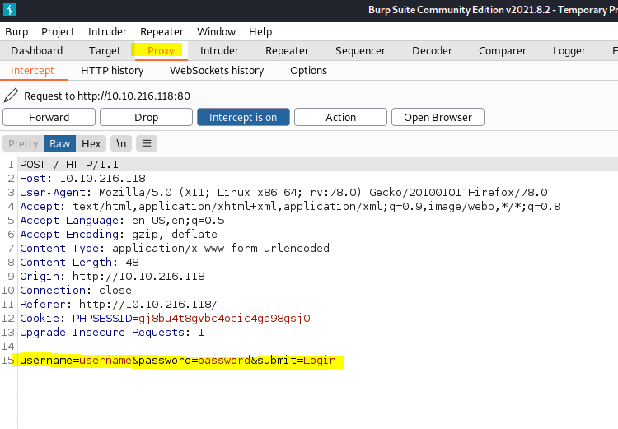Click the PHPSESSID cookie value
This screenshot has width=618, height=429.
click(x=224, y=319)
